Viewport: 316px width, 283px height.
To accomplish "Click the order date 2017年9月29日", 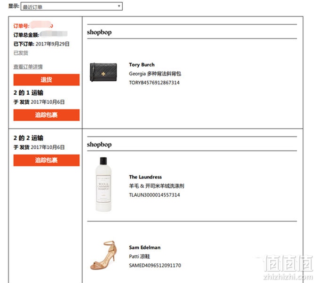I will (53, 44).
